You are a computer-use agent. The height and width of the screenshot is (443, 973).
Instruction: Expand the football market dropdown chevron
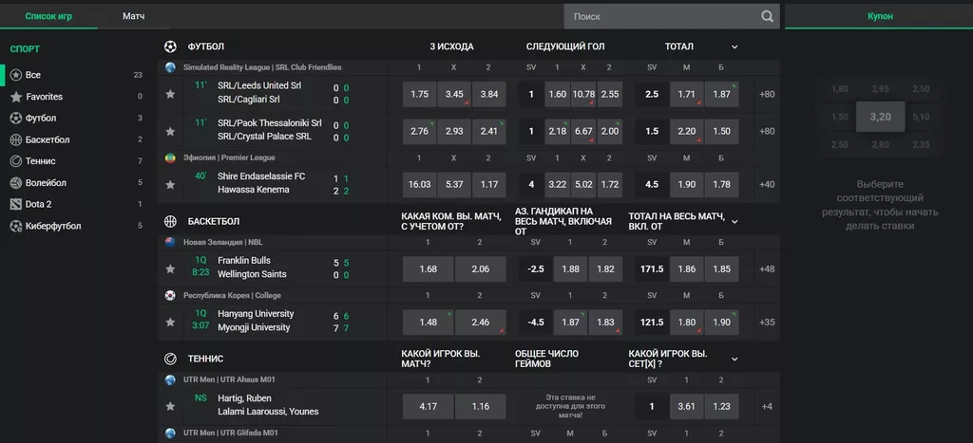point(735,46)
